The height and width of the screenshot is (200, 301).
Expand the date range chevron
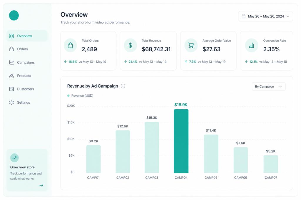pos(288,16)
